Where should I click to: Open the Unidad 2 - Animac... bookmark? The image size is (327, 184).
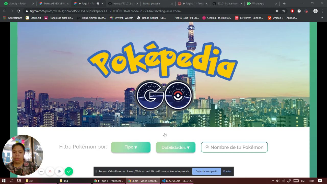(283, 18)
